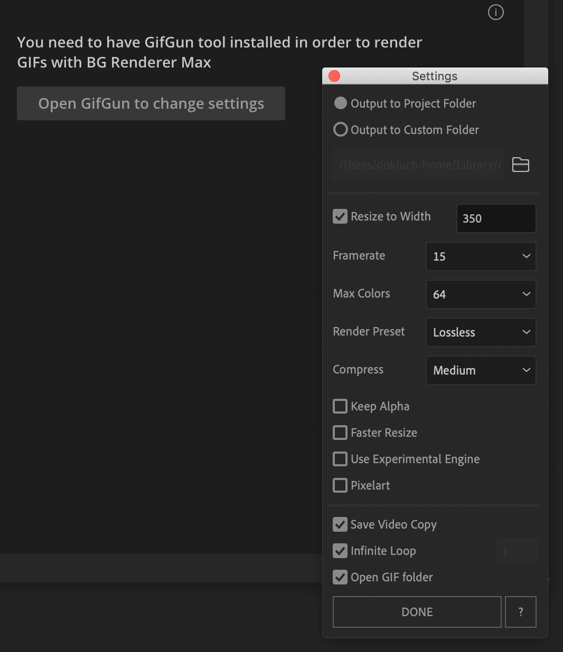The height and width of the screenshot is (652, 563).
Task: Enable Faster Resize option
Action: [x=340, y=433]
